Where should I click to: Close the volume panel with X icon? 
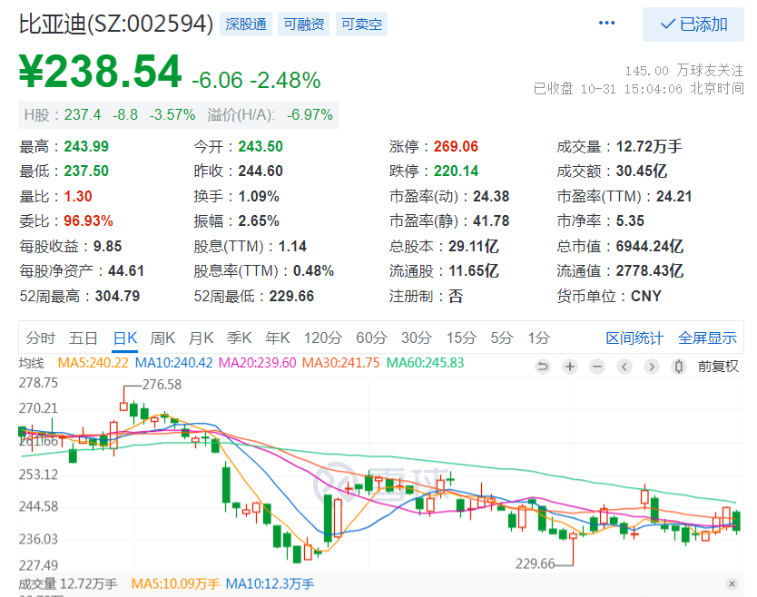pos(732,583)
